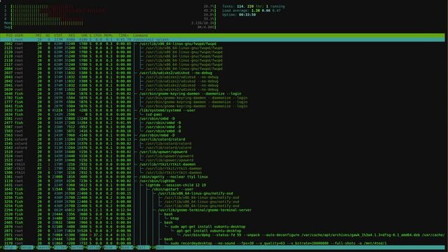This screenshot has height=252, width=448.
Task: Select the /usr/bin/dpkg --status-fd process row
Action: coord(222,235)
